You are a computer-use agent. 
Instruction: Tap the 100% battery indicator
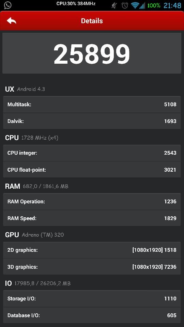pos(154,5)
